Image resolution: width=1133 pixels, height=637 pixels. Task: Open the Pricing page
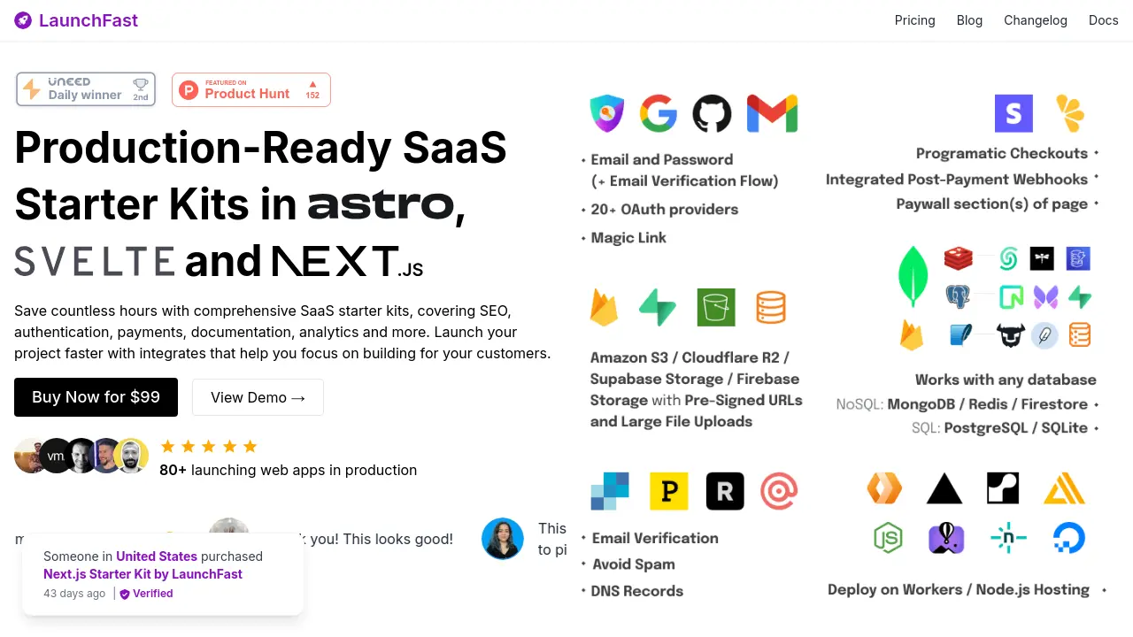coord(915,20)
